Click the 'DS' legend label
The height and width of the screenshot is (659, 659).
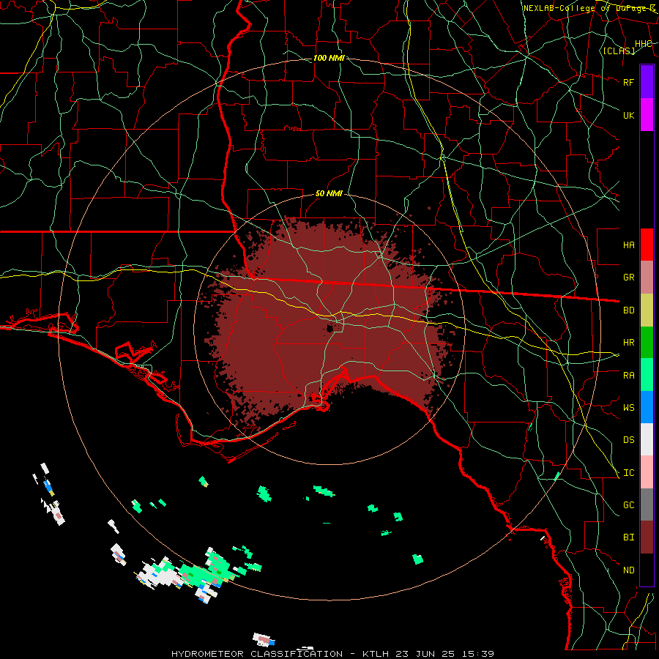tap(628, 440)
